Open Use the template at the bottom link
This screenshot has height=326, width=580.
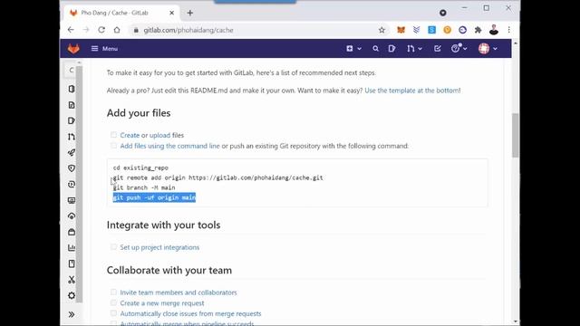[x=412, y=91]
